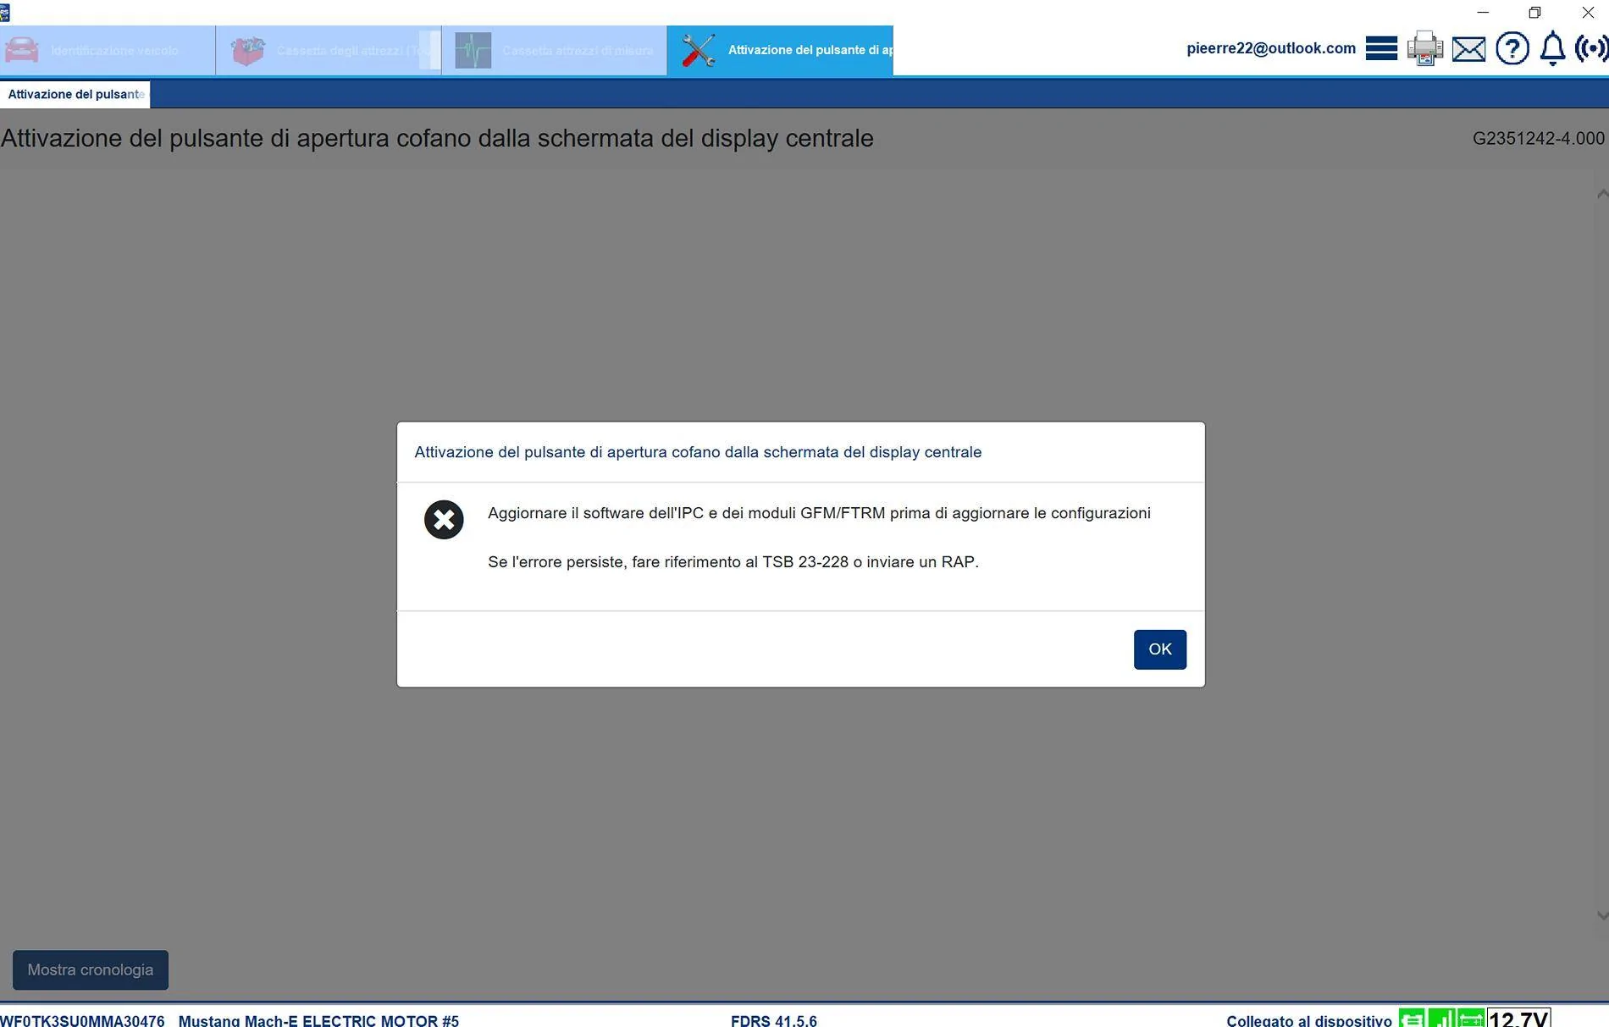1609x1027 pixels.
Task: Restore down the application window
Action: [x=1534, y=12]
